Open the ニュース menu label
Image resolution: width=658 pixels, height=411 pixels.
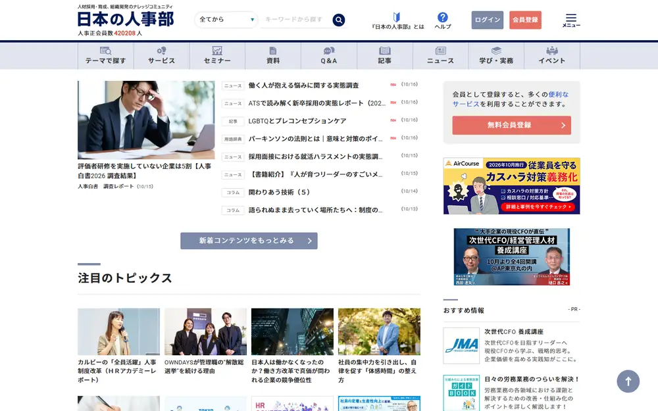(440, 60)
